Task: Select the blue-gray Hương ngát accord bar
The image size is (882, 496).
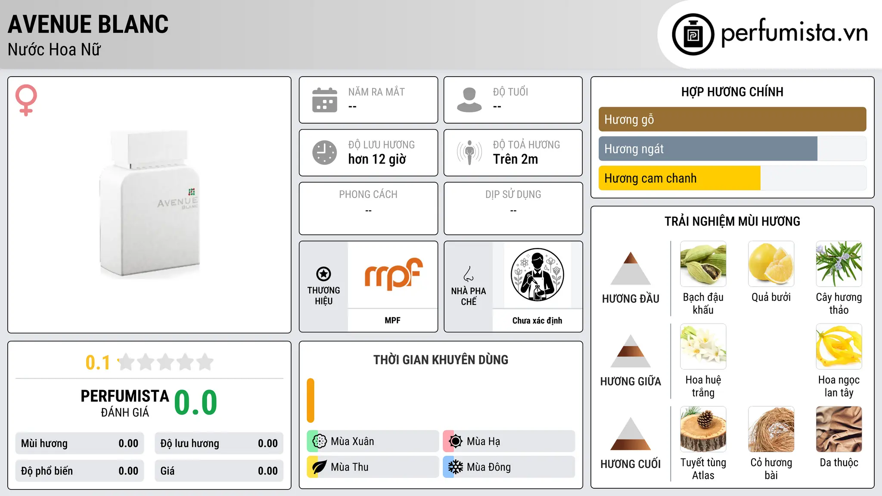Action: coord(708,149)
